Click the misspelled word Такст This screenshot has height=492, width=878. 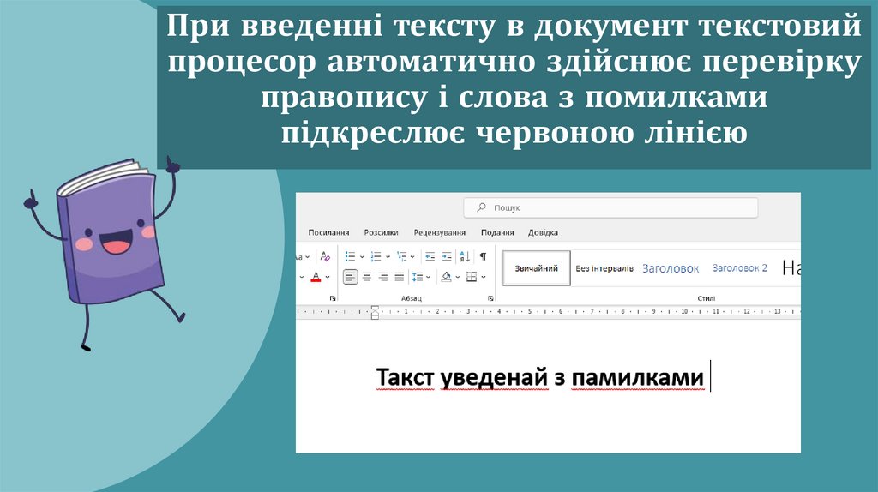coord(405,378)
